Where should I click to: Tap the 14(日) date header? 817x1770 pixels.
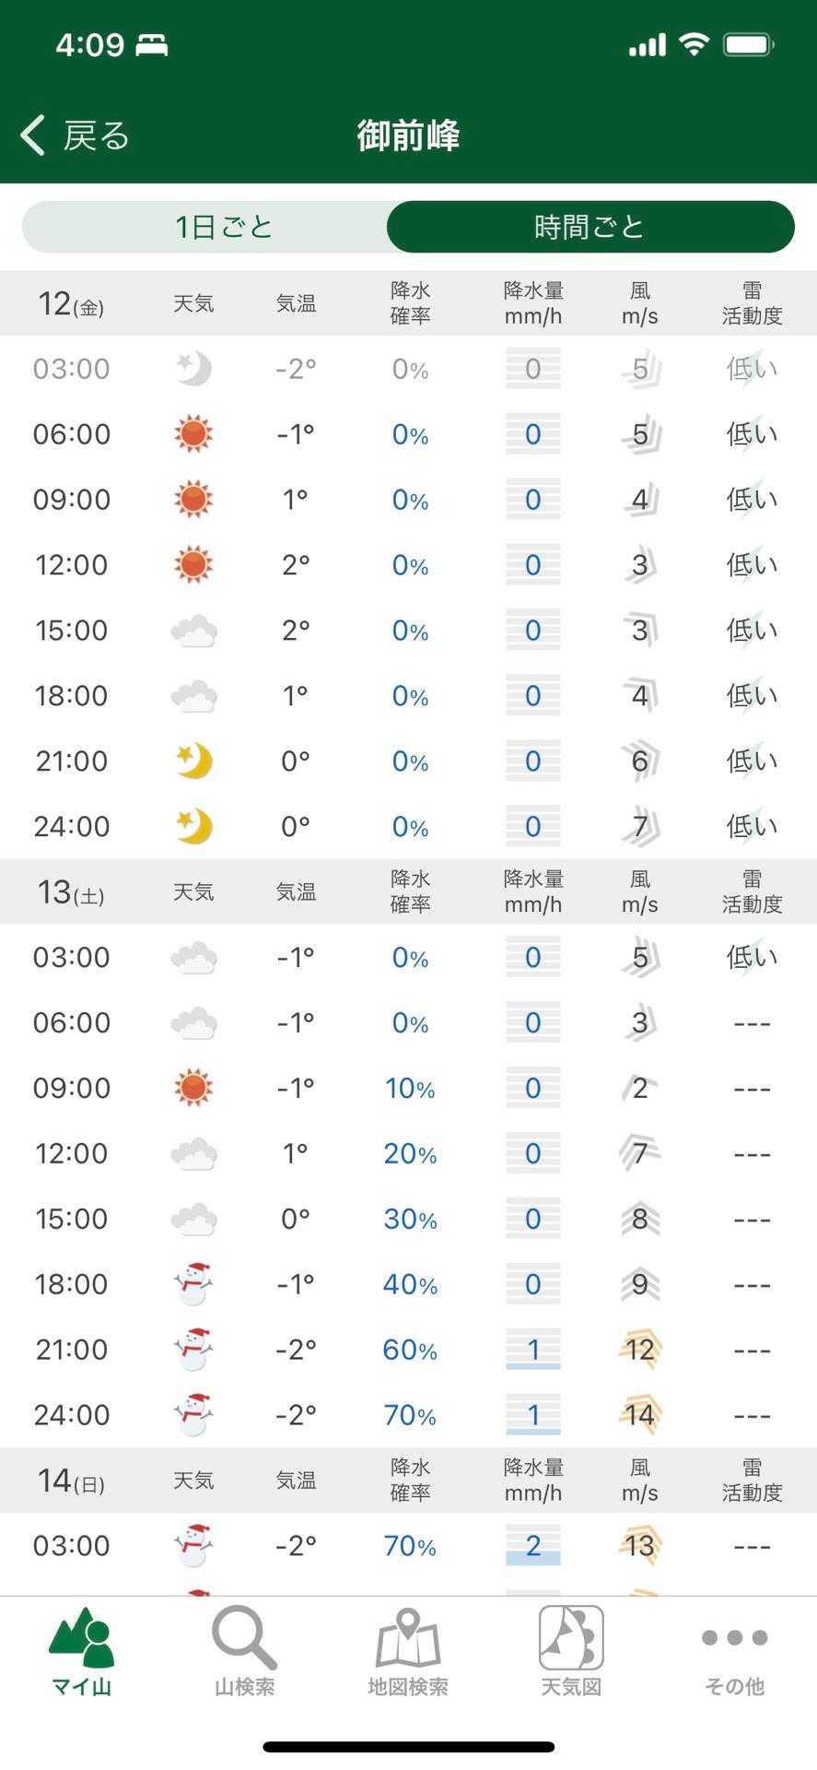tap(71, 1481)
